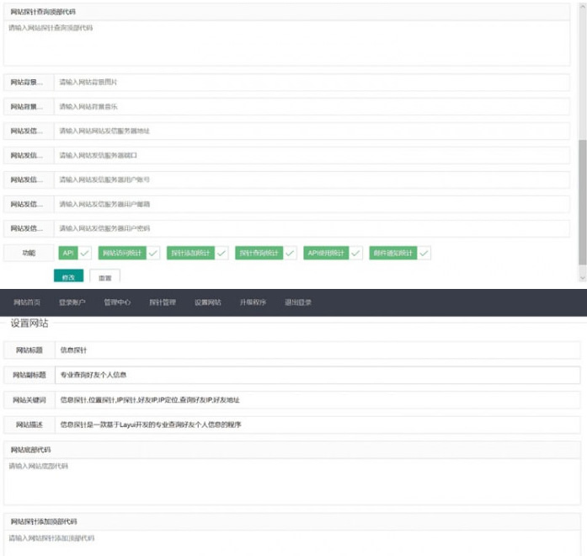This screenshot has width=587, height=556.
Task: Click the 发信服务器端口 input field
Action: (312, 155)
